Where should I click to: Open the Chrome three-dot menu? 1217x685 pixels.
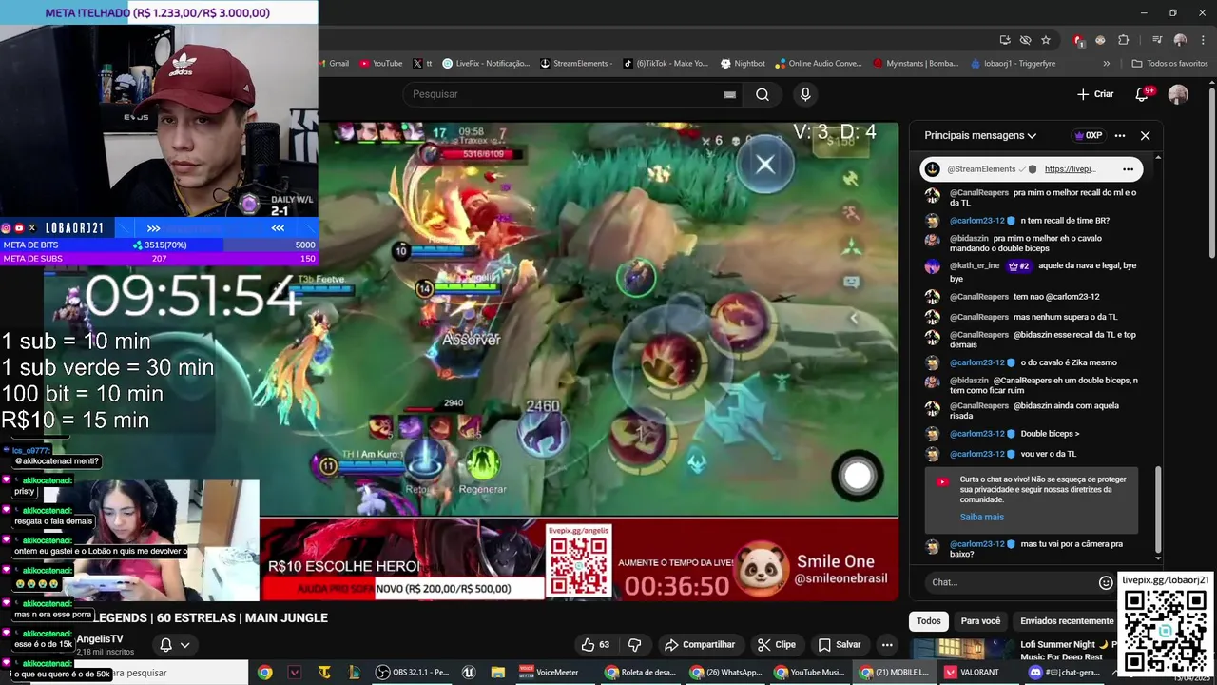[1201, 40]
